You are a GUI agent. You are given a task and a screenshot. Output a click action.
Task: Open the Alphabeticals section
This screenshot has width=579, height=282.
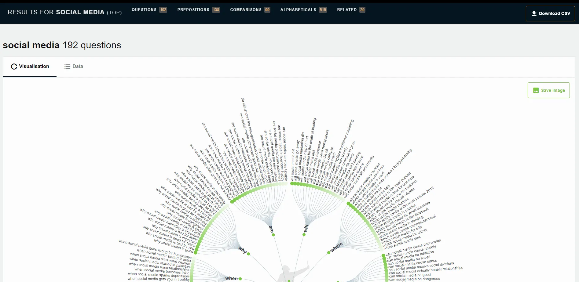pyautogui.click(x=298, y=10)
